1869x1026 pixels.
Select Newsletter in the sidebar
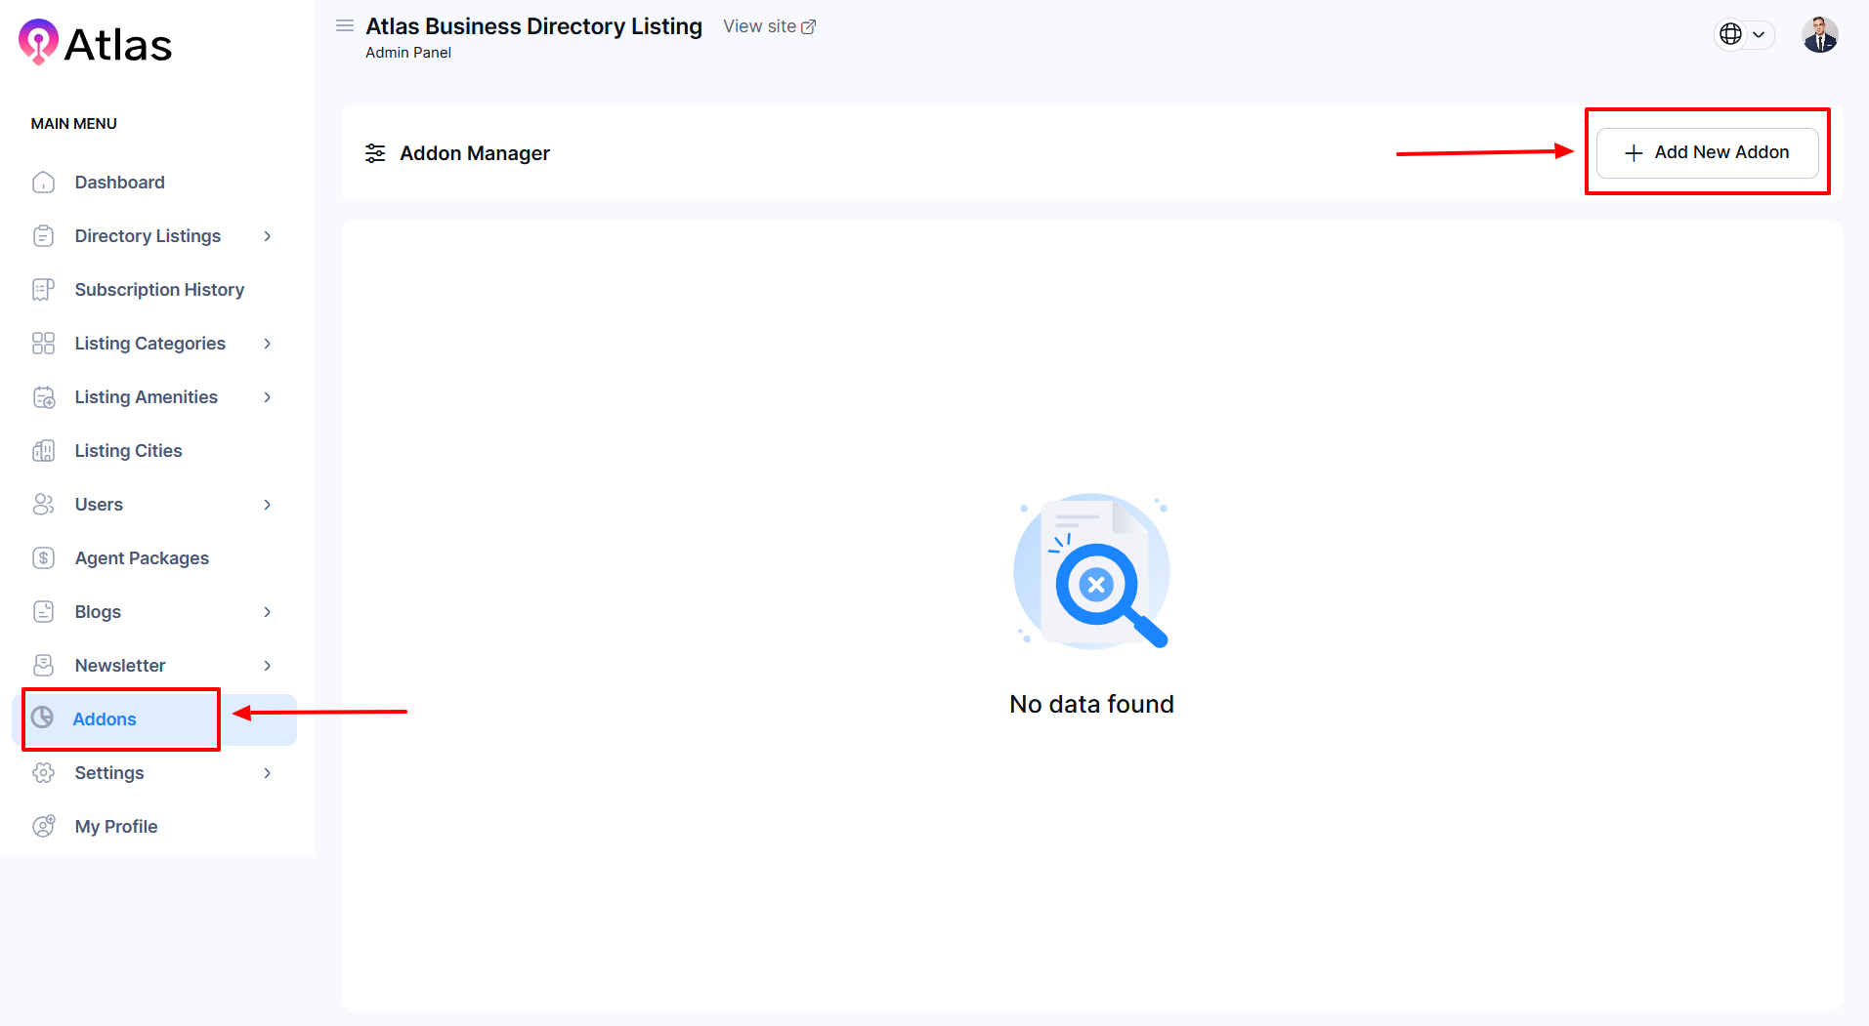120,666
